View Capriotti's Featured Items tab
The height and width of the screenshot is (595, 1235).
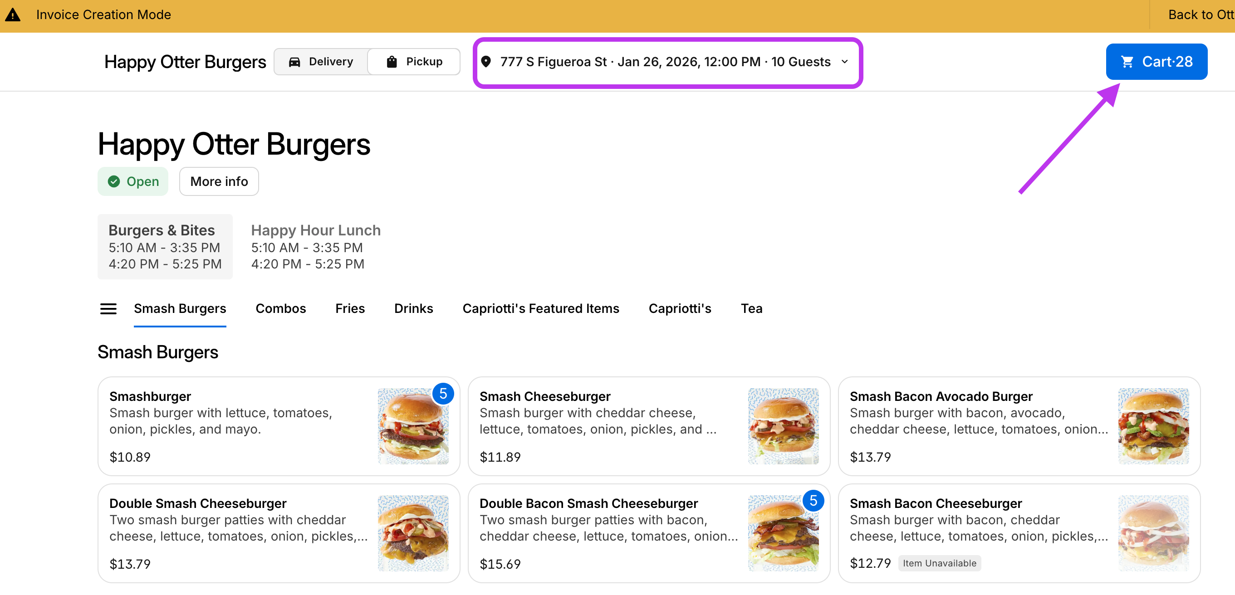pyautogui.click(x=541, y=308)
